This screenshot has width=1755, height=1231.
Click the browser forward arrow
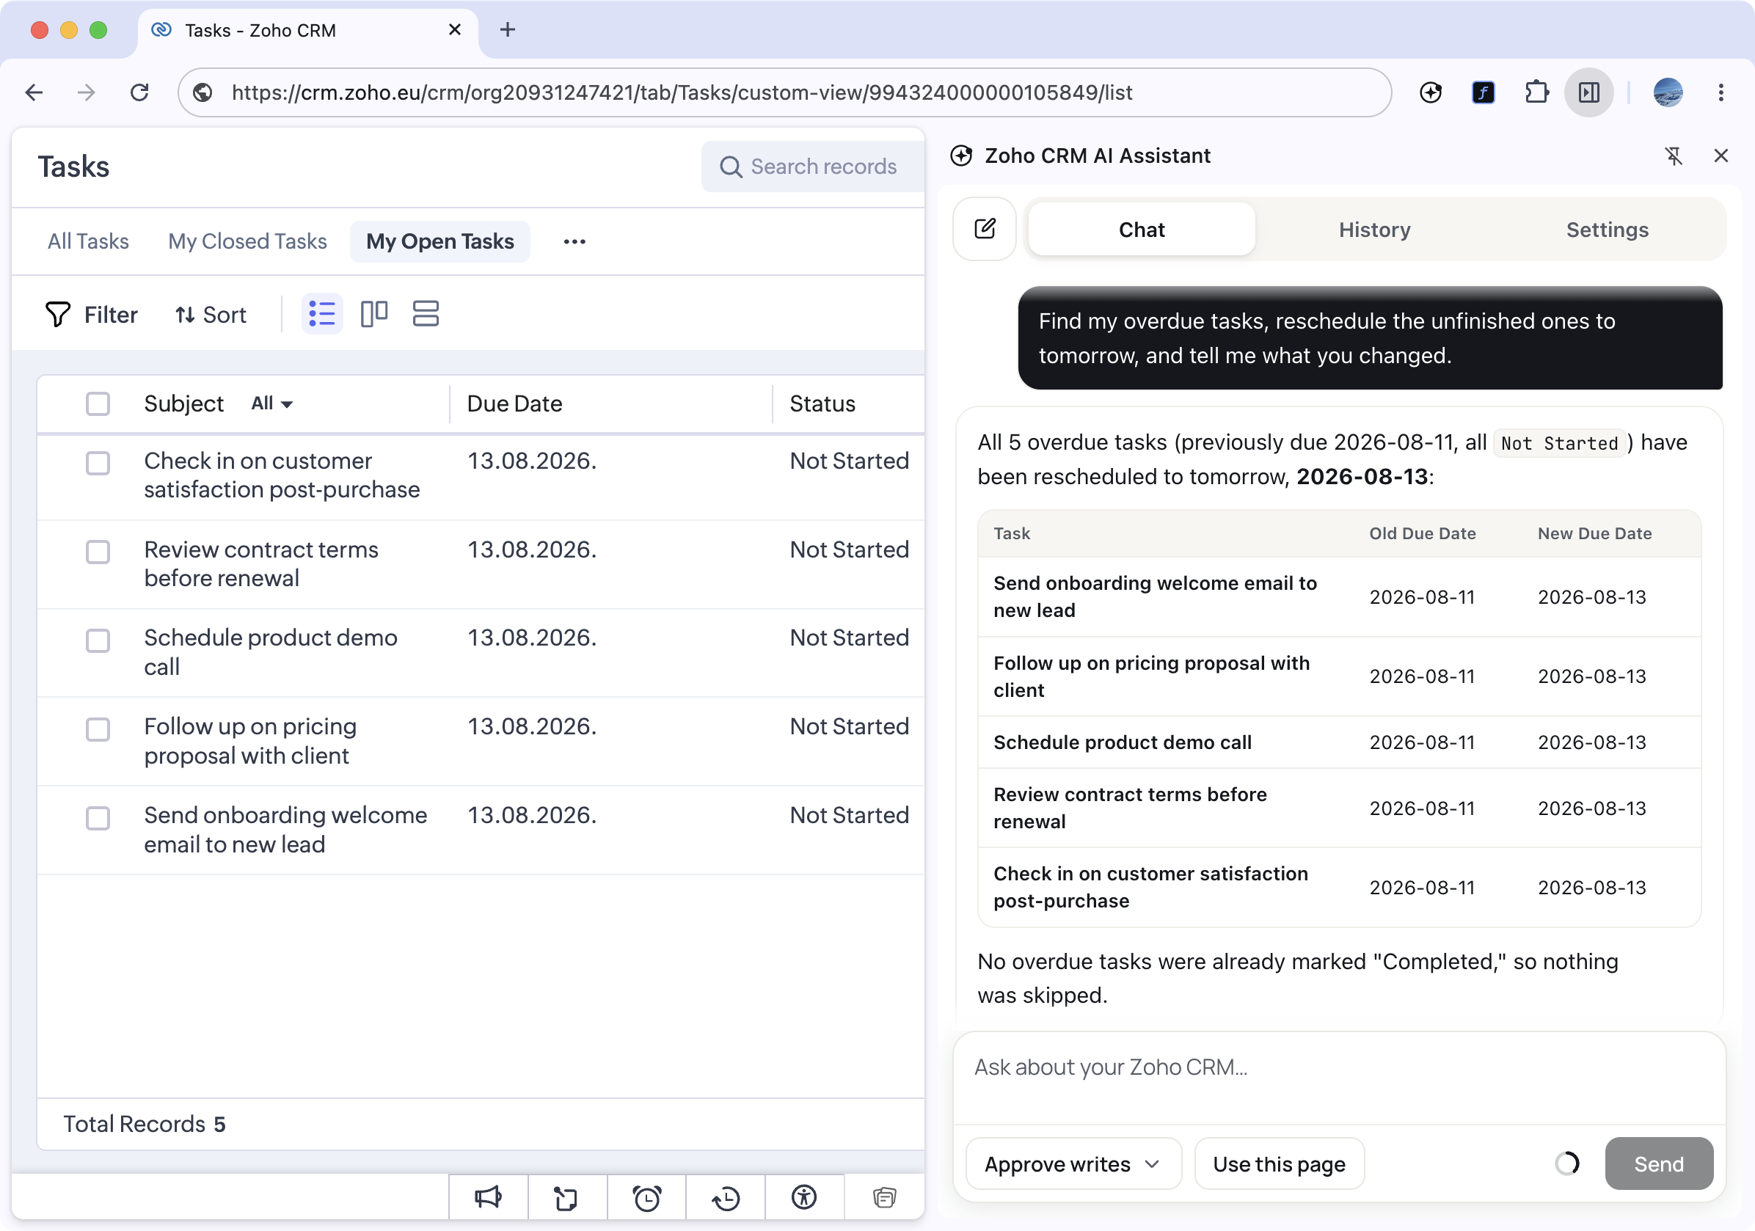click(x=87, y=92)
